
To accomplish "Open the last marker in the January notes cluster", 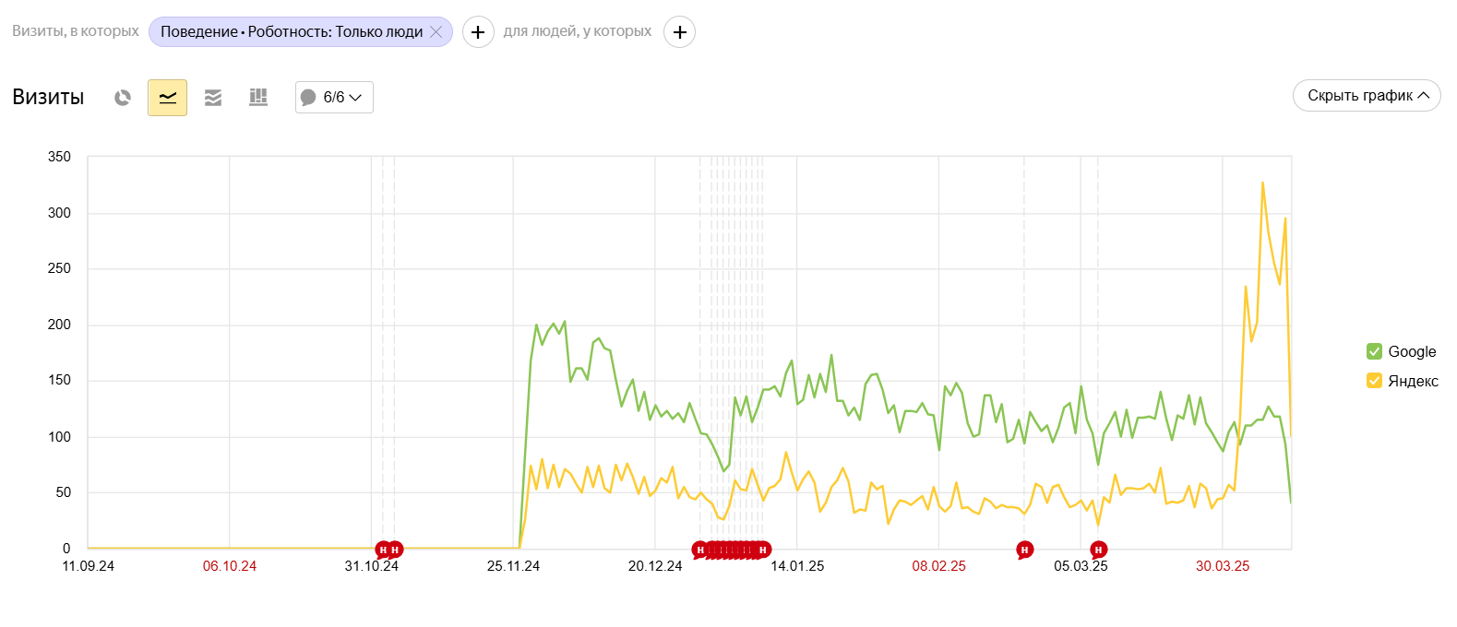I will pos(763,550).
